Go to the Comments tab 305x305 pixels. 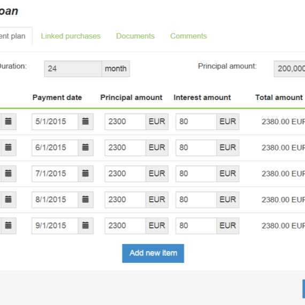(x=188, y=36)
